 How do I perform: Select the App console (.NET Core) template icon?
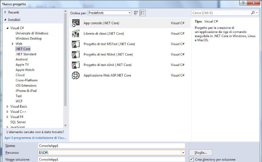tap(76, 23)
